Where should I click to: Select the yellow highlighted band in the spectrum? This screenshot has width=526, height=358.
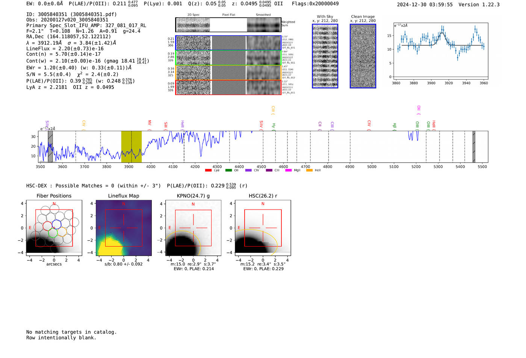click(x=131, y=147)
